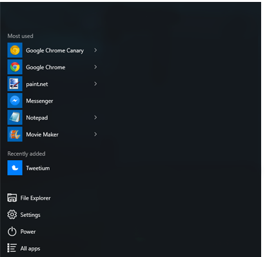
Task: Click the All apps list icon
Action: pos(12,248)
